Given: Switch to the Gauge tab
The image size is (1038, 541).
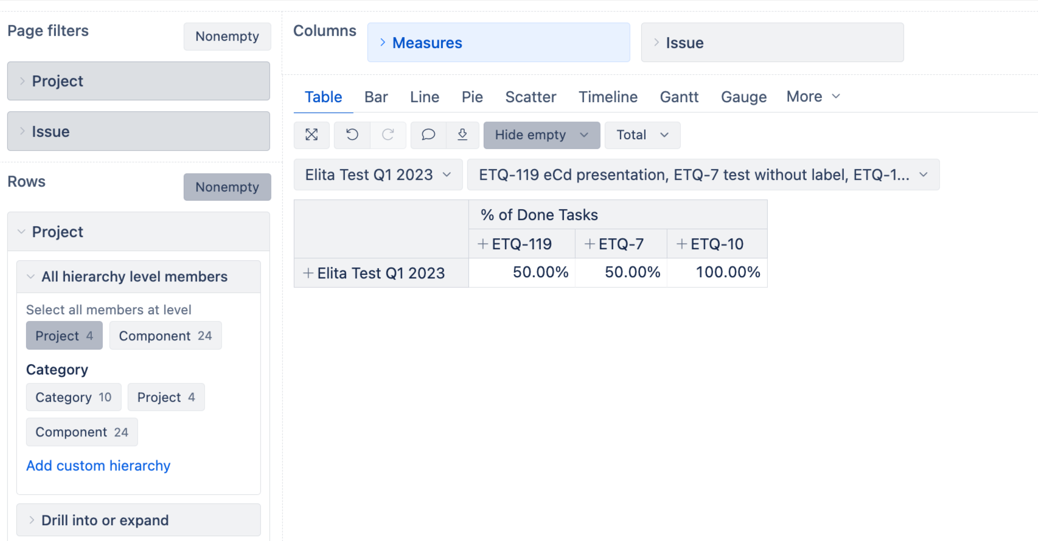Looking at the screenshot, I should tap(744, 97).
